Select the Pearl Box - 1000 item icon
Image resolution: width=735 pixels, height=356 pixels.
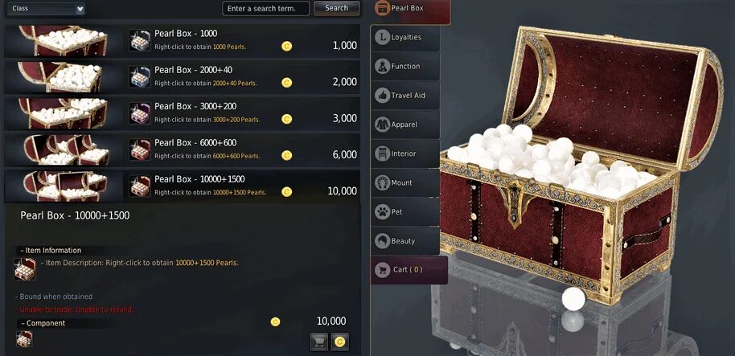point(140,41)
